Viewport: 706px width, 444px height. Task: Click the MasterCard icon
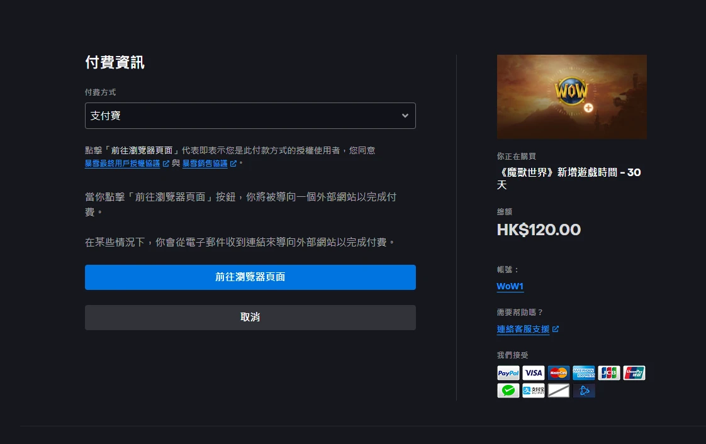pyautogui.click(x=558, y=373)
